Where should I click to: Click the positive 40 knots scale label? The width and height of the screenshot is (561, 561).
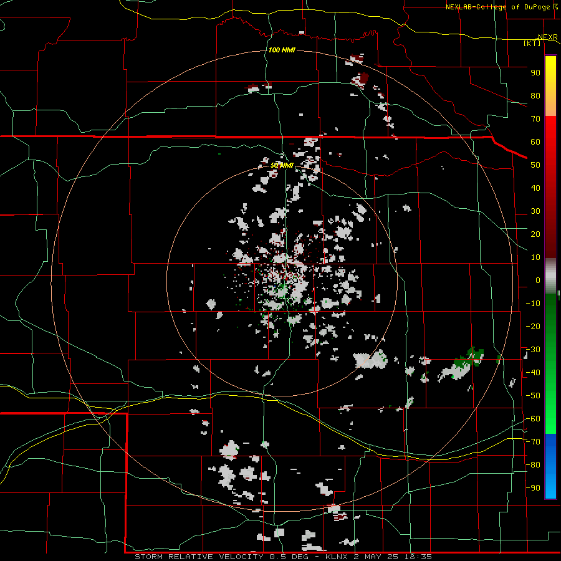click(x=535, y=188)
